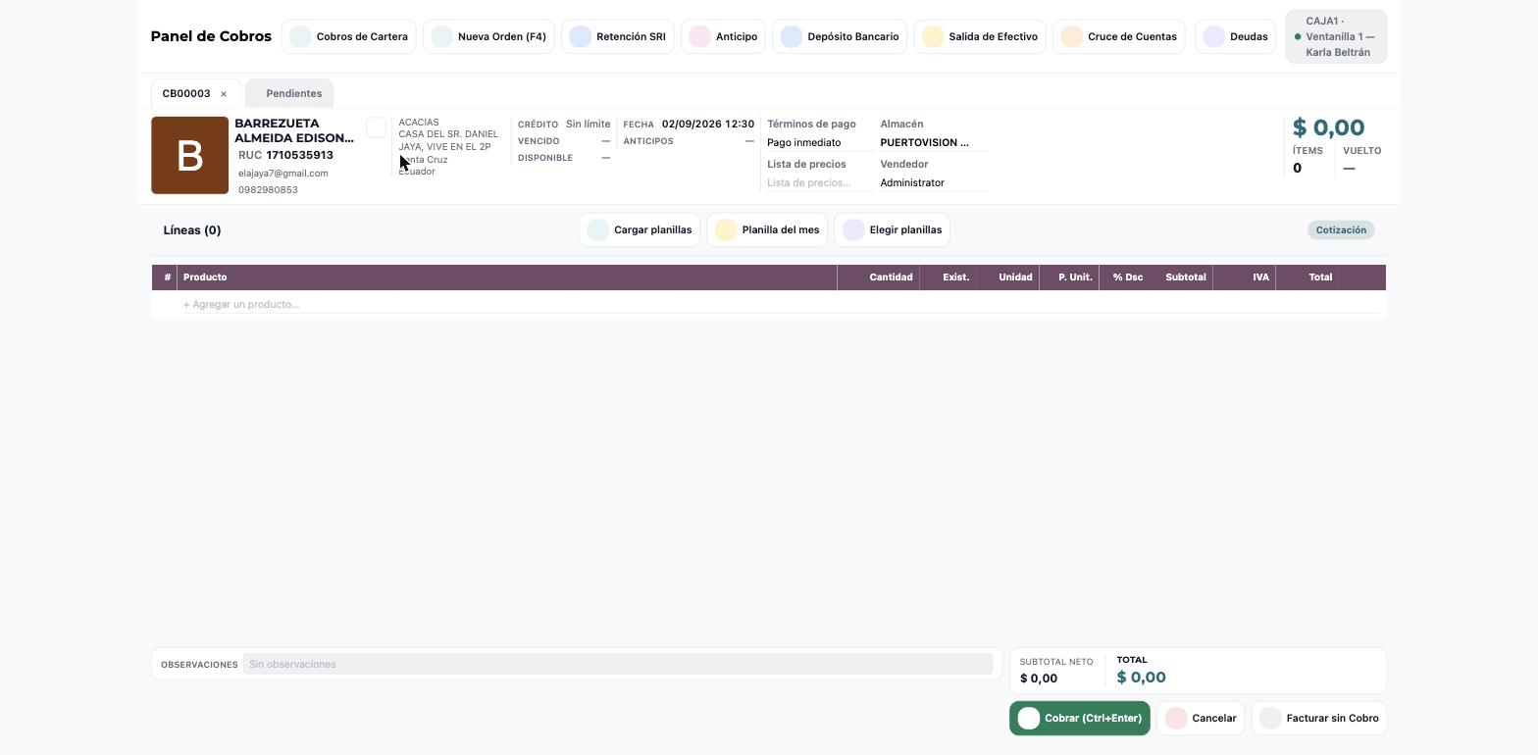Click Cobrar (Ctrl+Enter) button
This screenshot has width=1538, height=755.
coord(1080,719)
